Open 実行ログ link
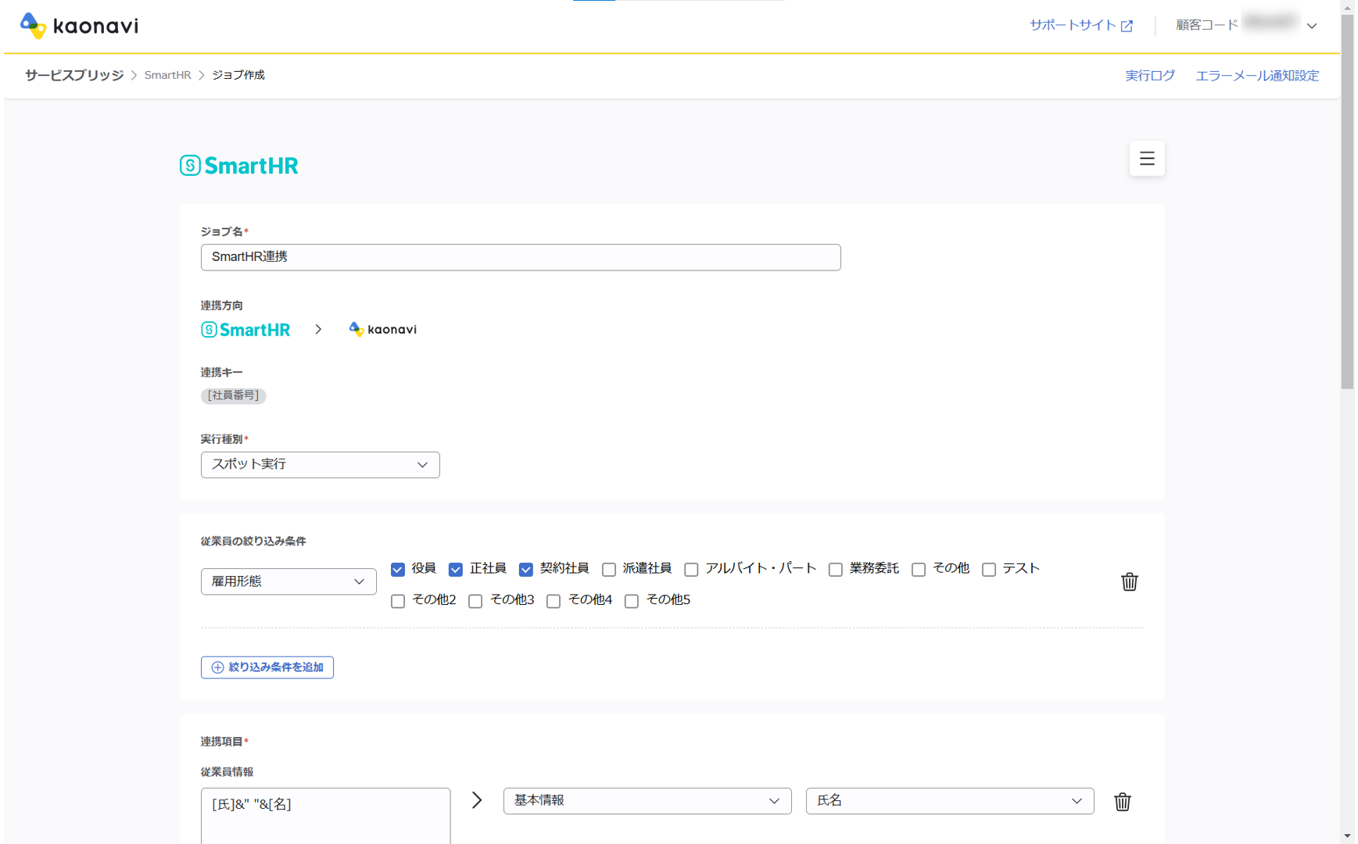 pyautogui.click(x=1150, y=76)
